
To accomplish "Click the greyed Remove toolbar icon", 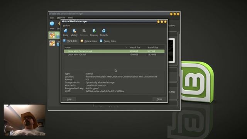I will tap(84, 31).
